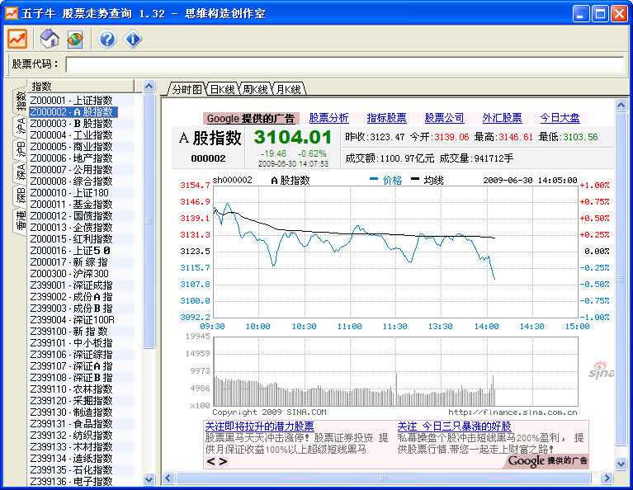Screen dimensions: 633x490
Task: Click the index list scroll-down arrow
Action: (149, 479)
